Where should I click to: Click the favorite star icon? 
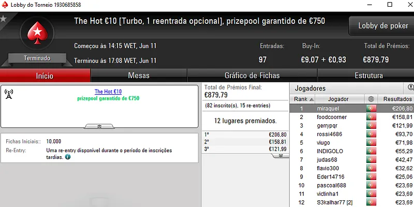3,19
